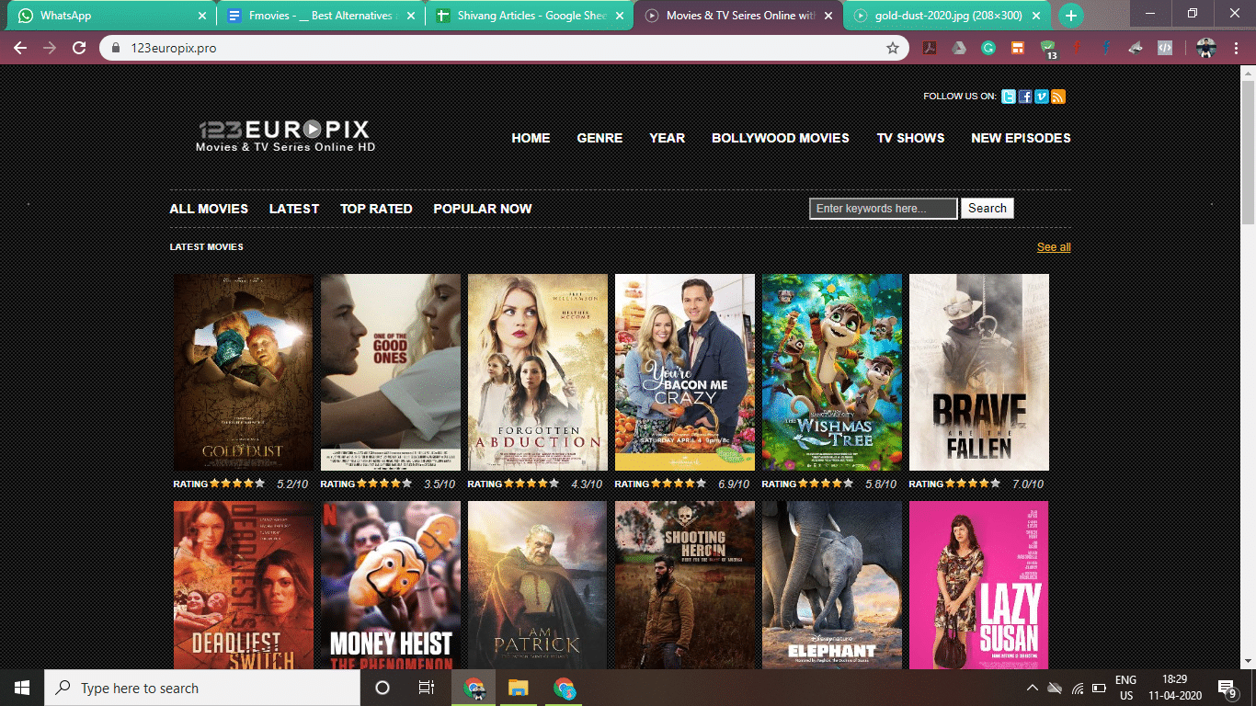Switch to the WhatsApp tab

pos(110,16)
